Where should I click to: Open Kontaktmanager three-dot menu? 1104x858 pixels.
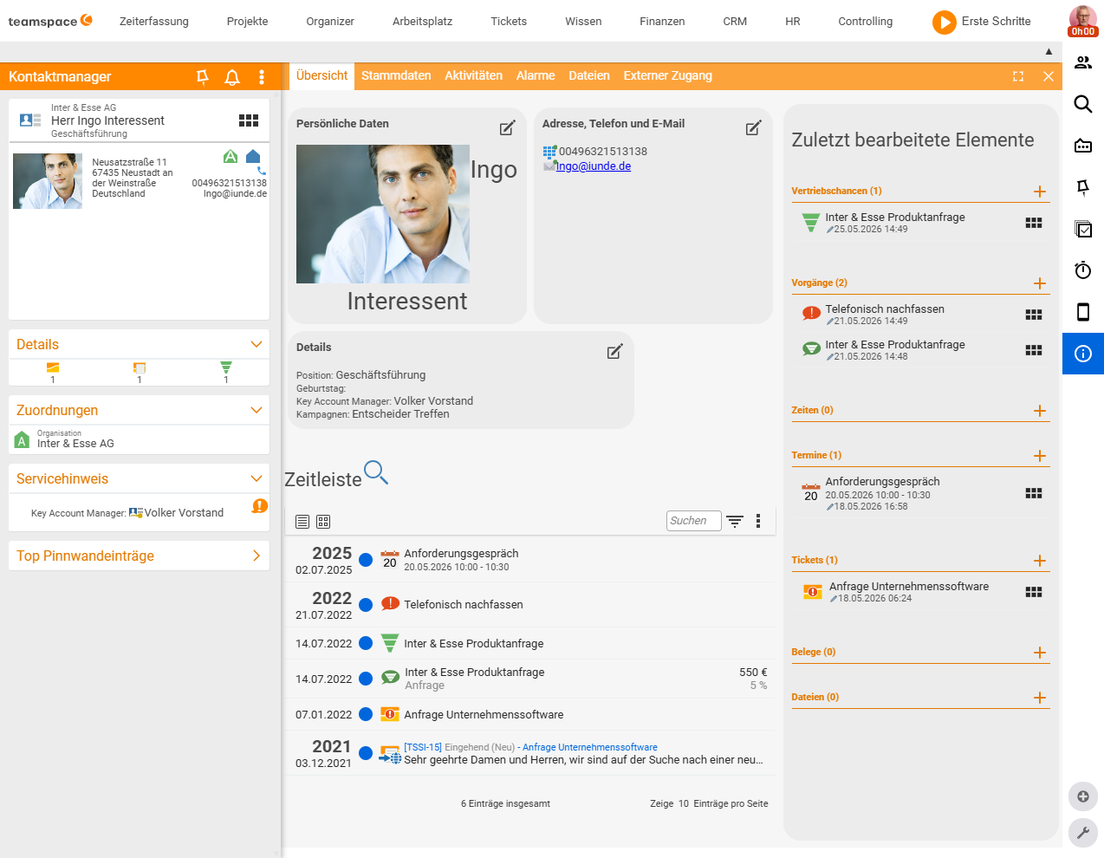point(262,77)
